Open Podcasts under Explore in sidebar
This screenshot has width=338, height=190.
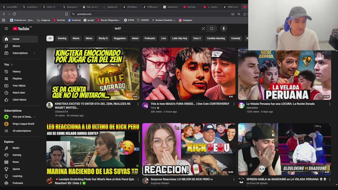point(20,183)
